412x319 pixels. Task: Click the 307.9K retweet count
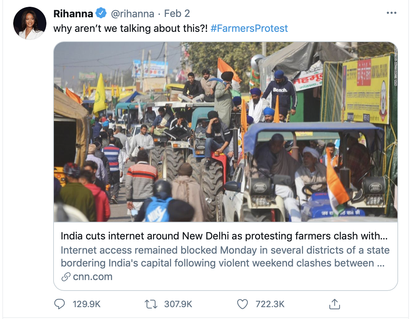178,304
